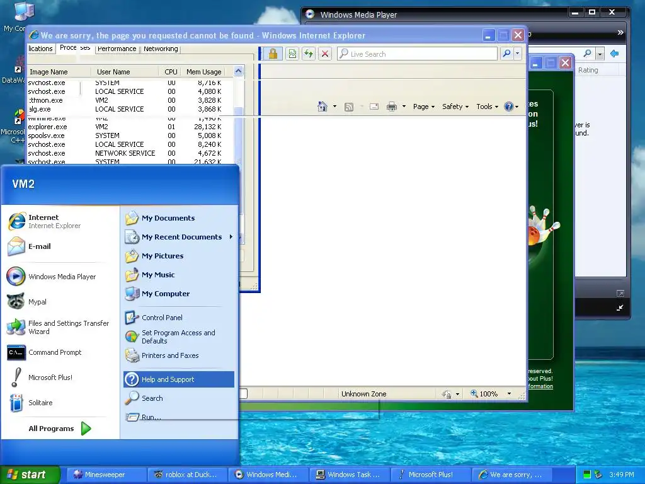Click the Rating column header in Media Player
The image size is (645, 484).
pos(588,70)
